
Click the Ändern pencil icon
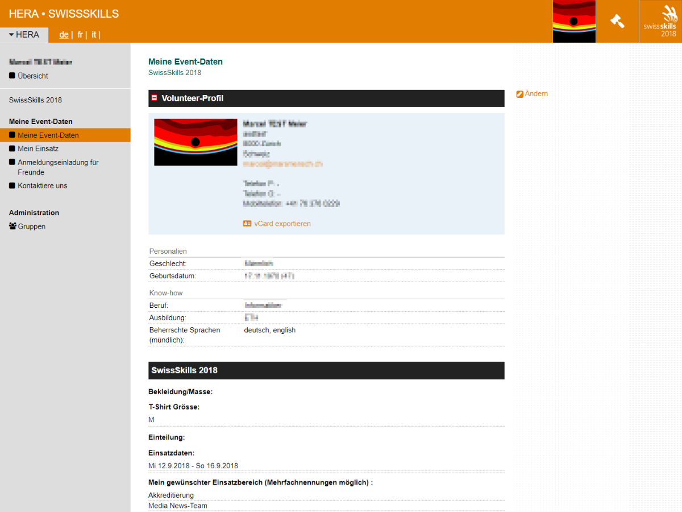pos(519,94)
